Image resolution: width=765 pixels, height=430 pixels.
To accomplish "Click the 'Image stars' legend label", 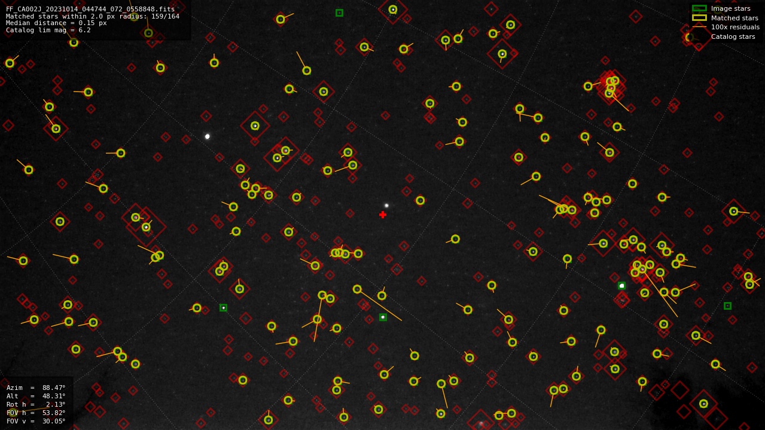I will 730,8.
